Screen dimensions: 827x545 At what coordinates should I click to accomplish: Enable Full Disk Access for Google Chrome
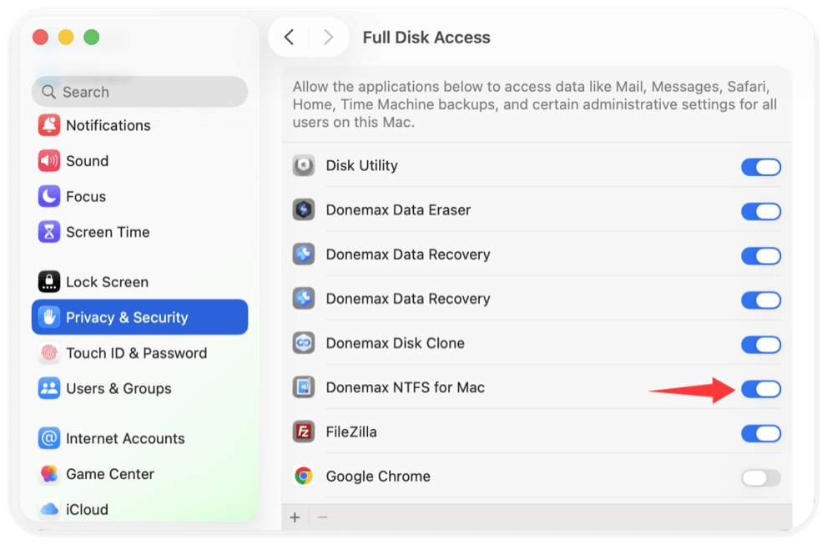[760, 477]
